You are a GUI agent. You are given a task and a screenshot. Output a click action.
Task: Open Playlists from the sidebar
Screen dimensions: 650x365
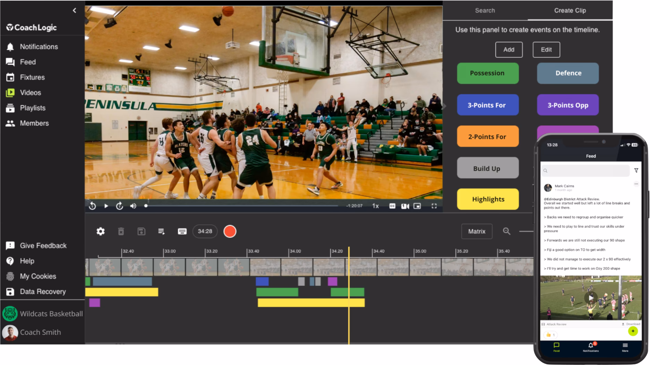click(x=33, y=108)
